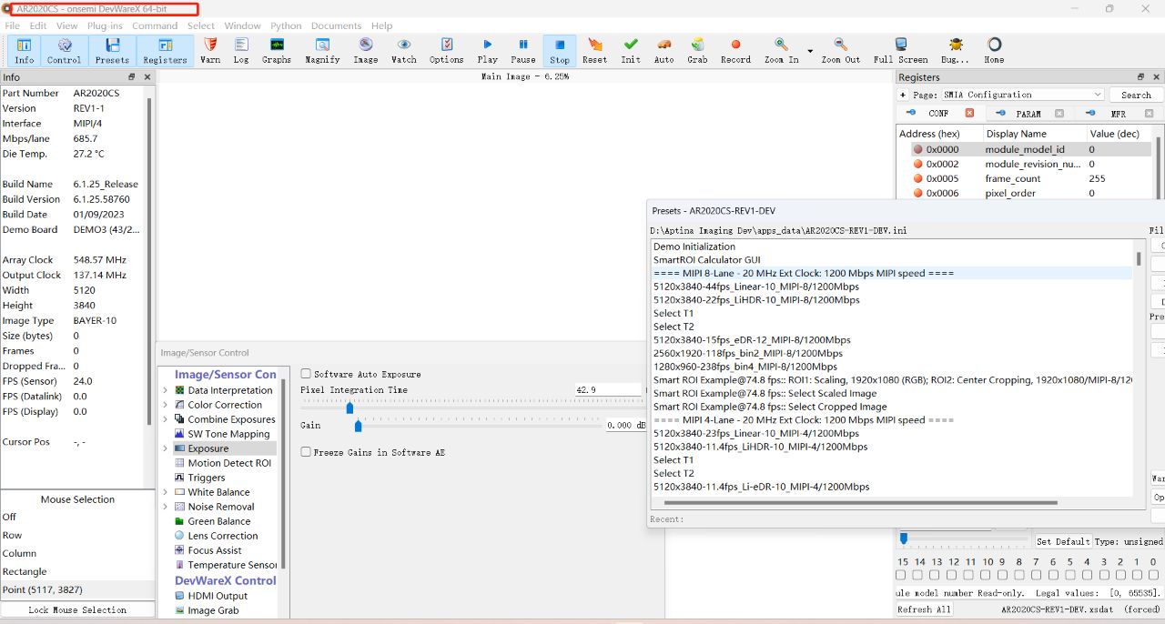Open the File menu
1165x624 pixels.
pyautogui.click(x=12, y=25)
